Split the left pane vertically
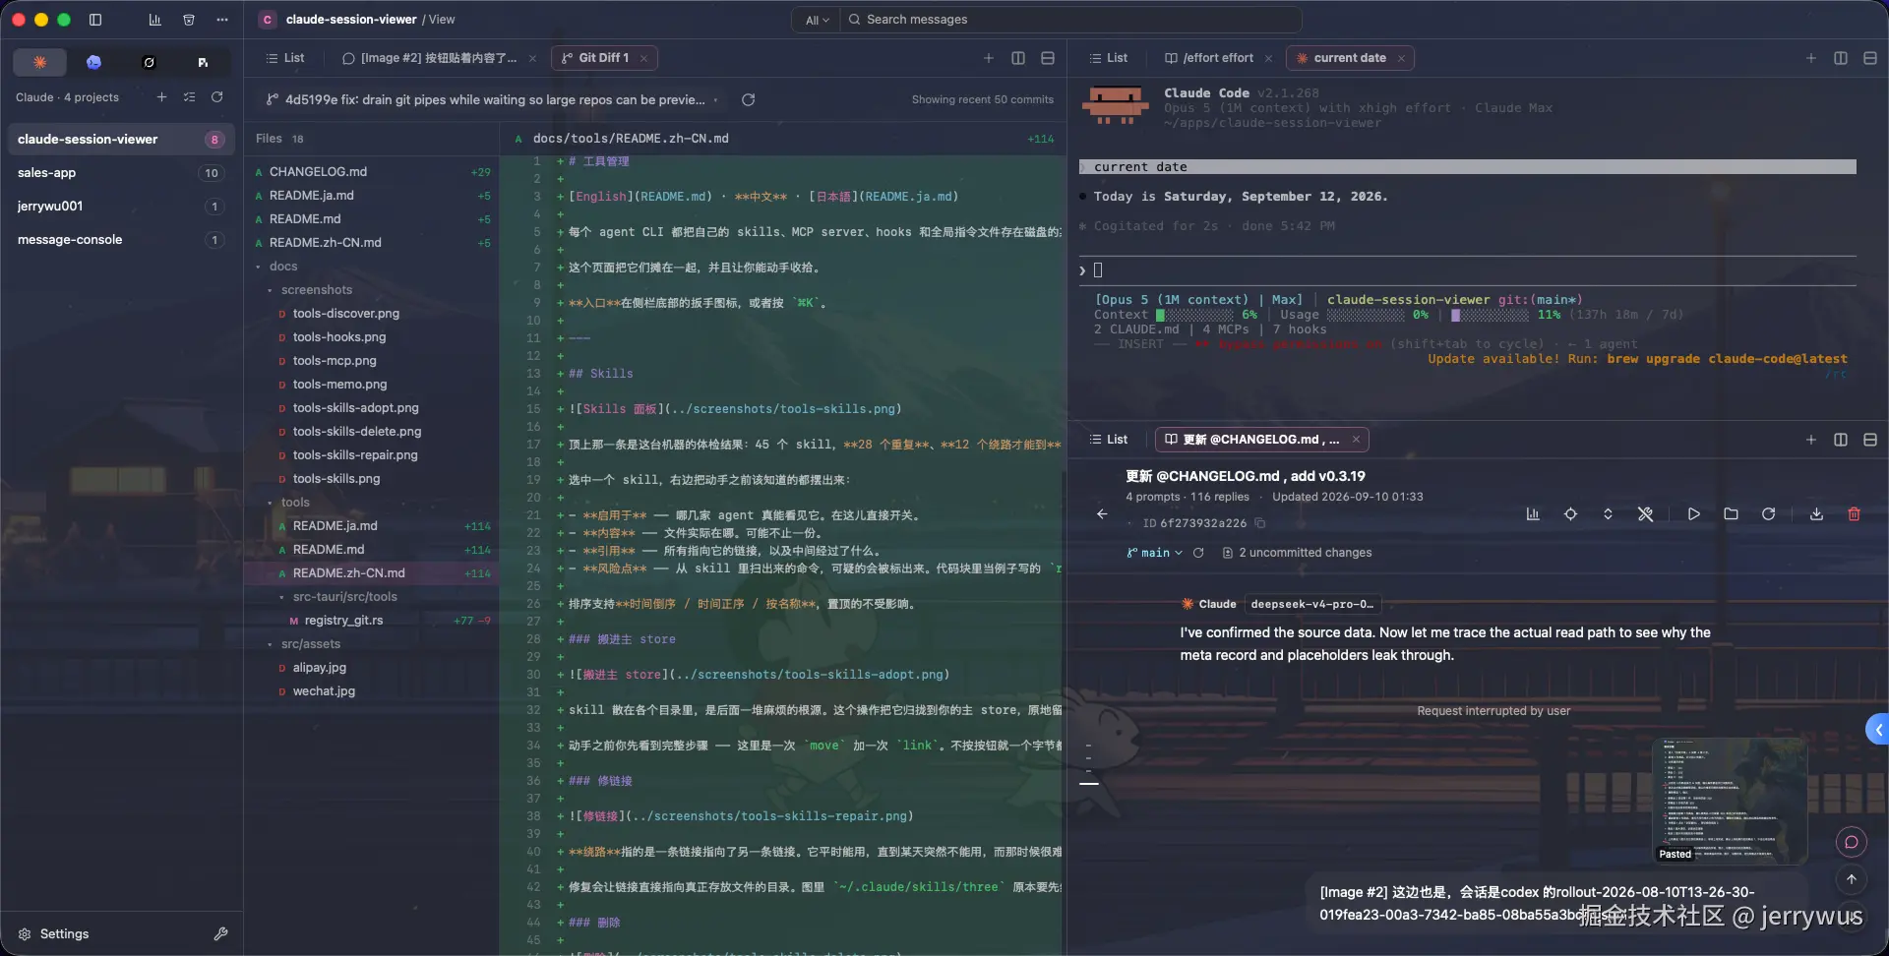The height and width of the screenshot is (956, 1889). point(1018,58)
